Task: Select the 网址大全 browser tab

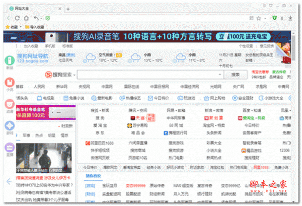Action: coord(35,9)
